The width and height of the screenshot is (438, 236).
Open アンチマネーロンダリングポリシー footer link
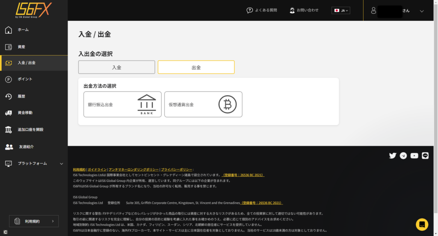tap(133, 169)
